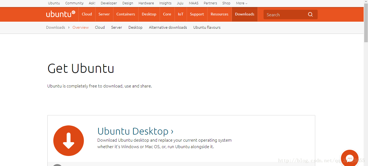
Task: Visit the Ask! link
Action: (x=92, y=3)
